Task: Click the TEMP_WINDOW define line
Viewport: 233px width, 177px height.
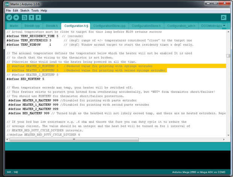Action: tap(100, 45)
